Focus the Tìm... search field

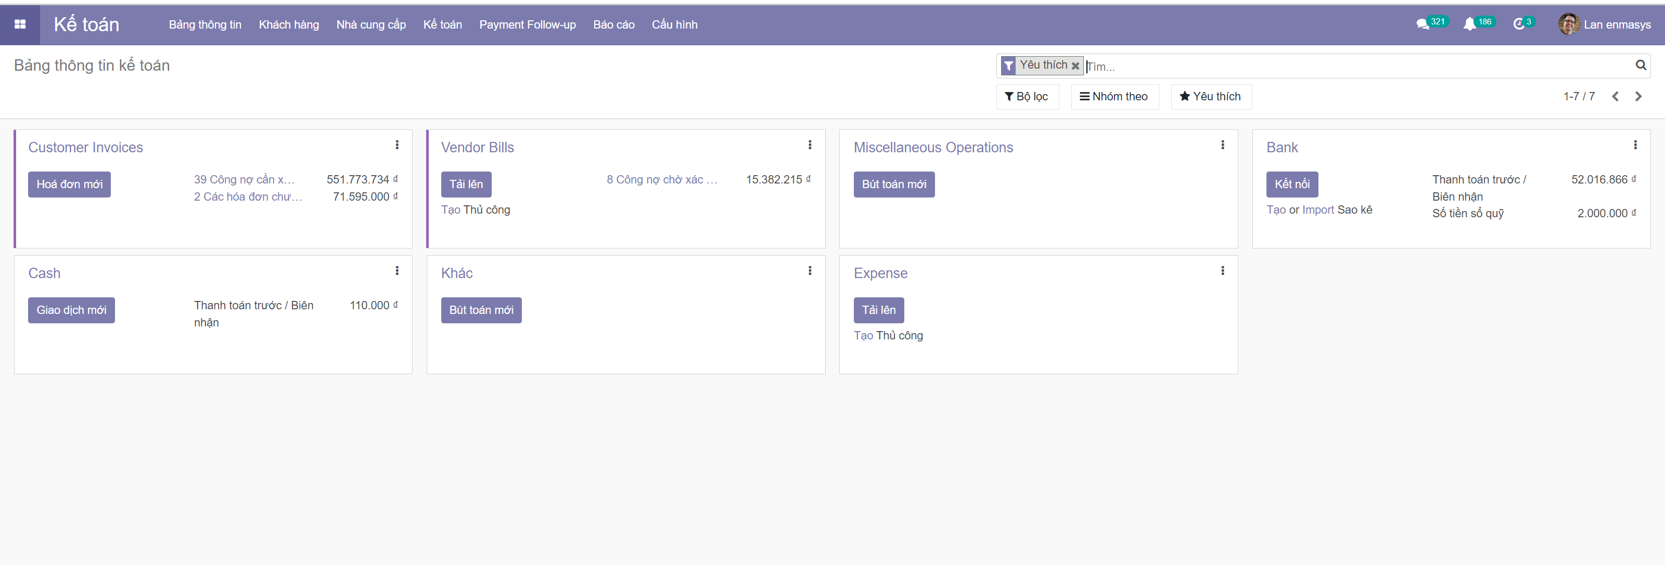click(1357, 67)
